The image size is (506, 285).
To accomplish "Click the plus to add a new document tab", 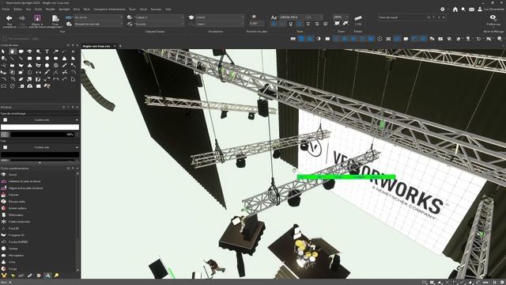I will (120, 46).
